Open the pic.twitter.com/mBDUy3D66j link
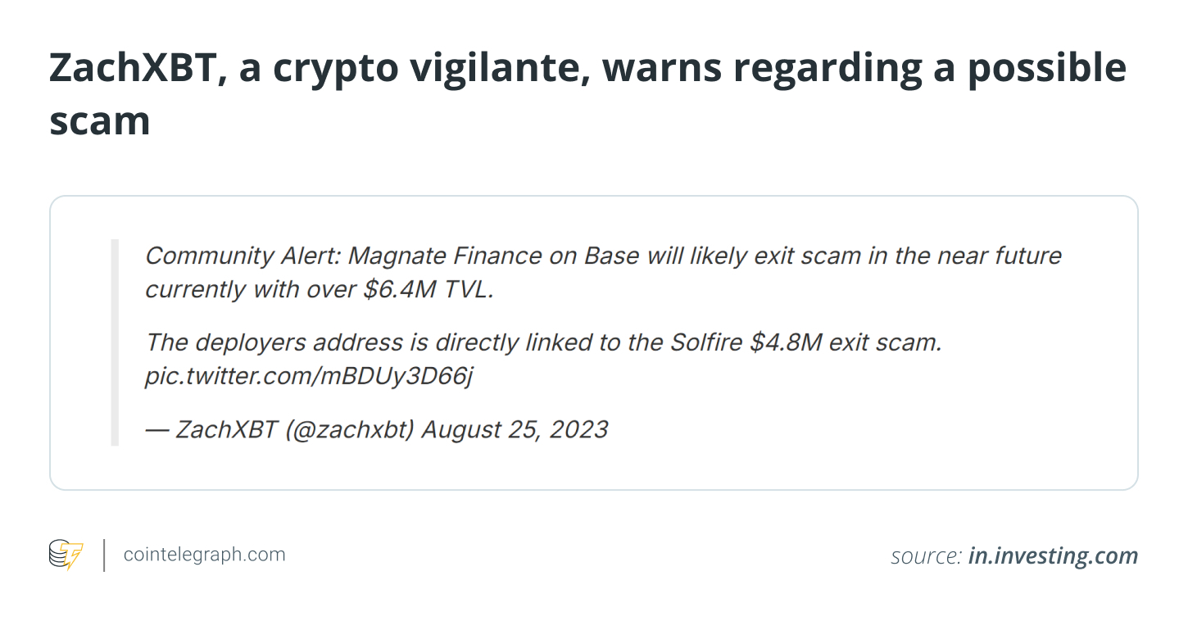 309,377
